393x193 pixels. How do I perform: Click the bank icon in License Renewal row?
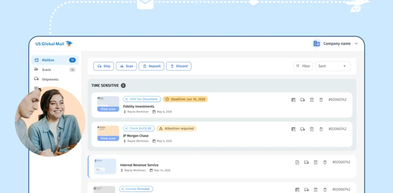pyautogui.click(x=315, y=189)
